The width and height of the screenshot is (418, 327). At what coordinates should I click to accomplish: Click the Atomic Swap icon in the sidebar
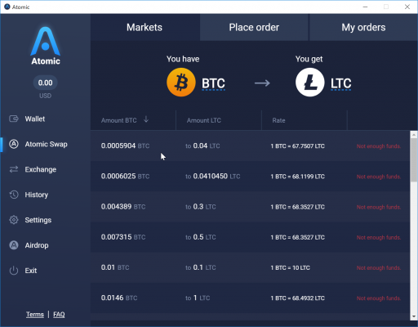point(14,144)
